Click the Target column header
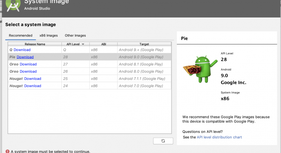Image resolution: width=281 pixels, height=153 pixels. [x=144, y=44]
